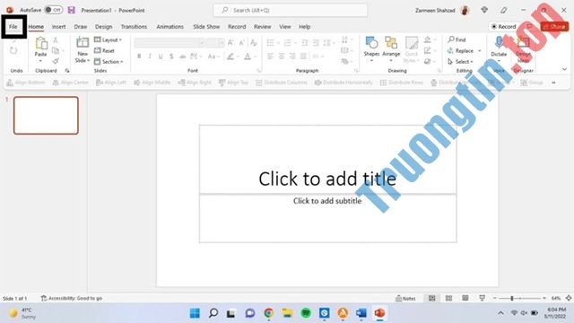Click the Align Left paragraph icon
The image size is (574, 323).
click(270, 56)
